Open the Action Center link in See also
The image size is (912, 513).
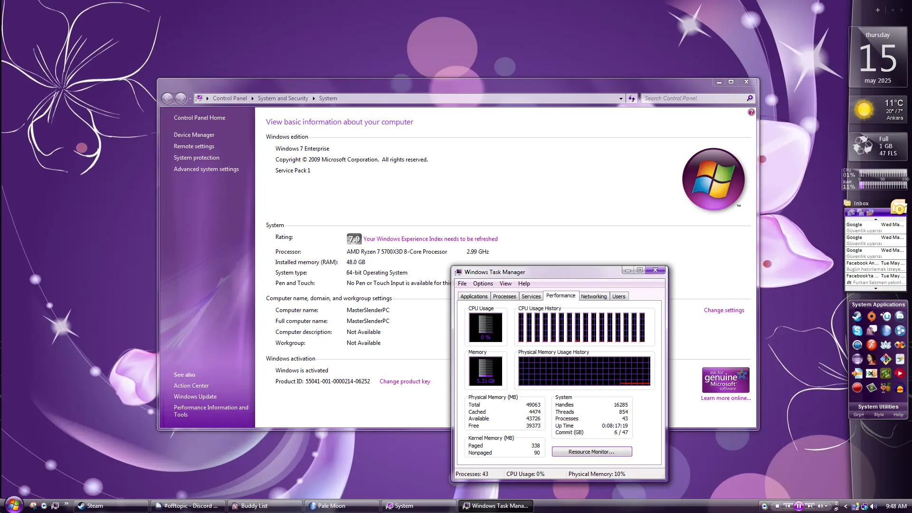[191, 386]
